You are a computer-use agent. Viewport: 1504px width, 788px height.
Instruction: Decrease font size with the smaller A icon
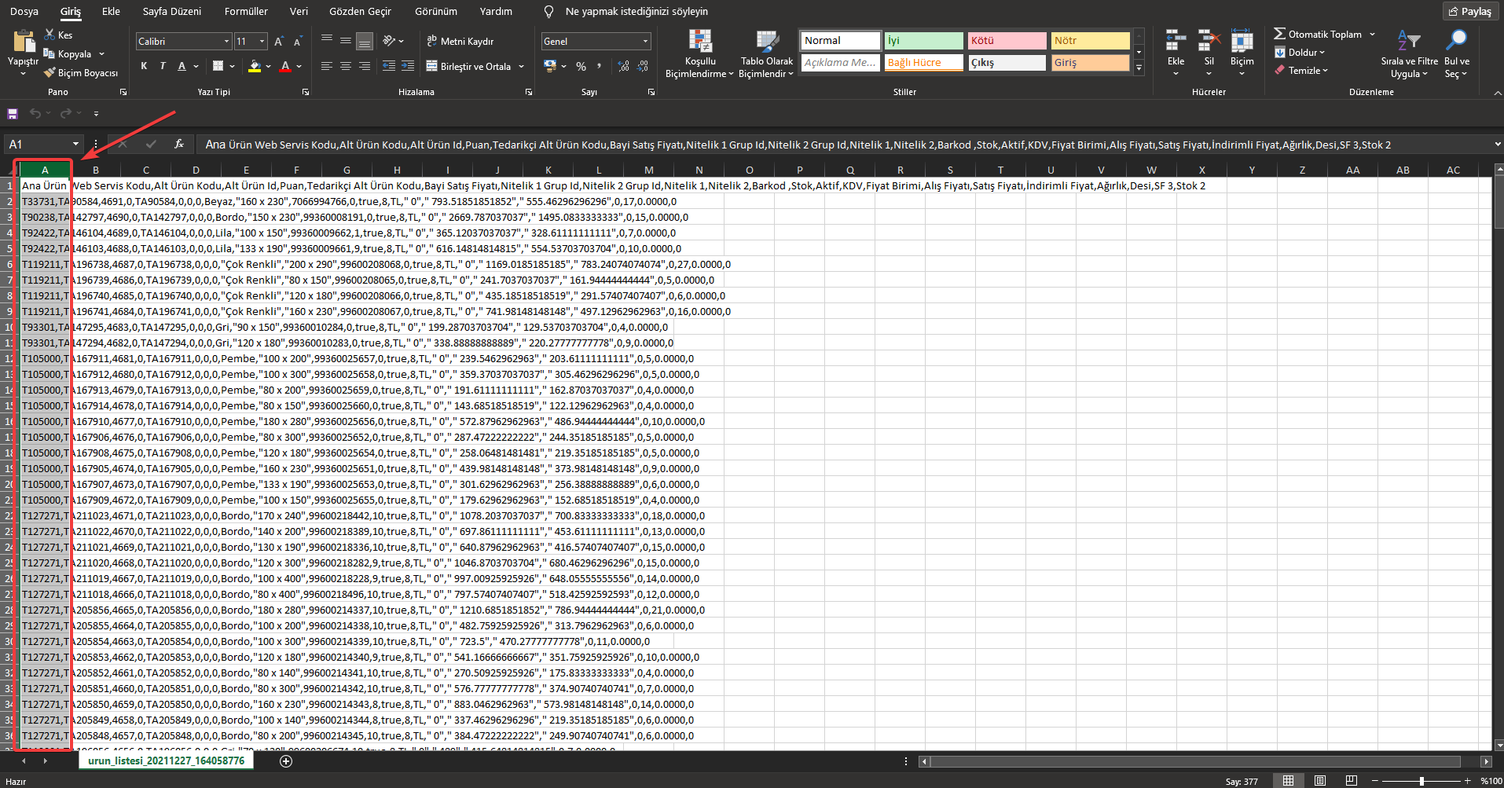click(297, 42)
